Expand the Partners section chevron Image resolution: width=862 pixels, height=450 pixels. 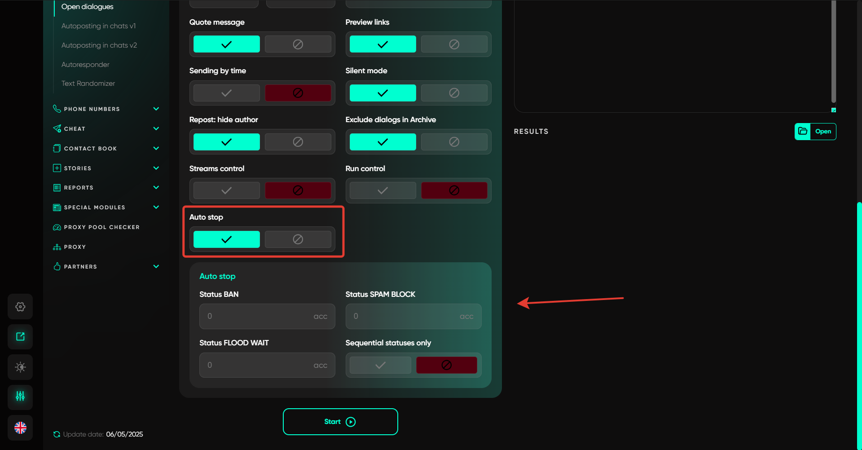coord(156,267)
